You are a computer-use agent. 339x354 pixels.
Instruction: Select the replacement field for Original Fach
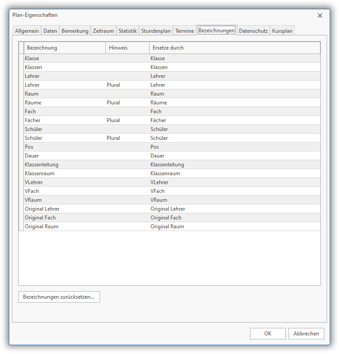(235, 218)
